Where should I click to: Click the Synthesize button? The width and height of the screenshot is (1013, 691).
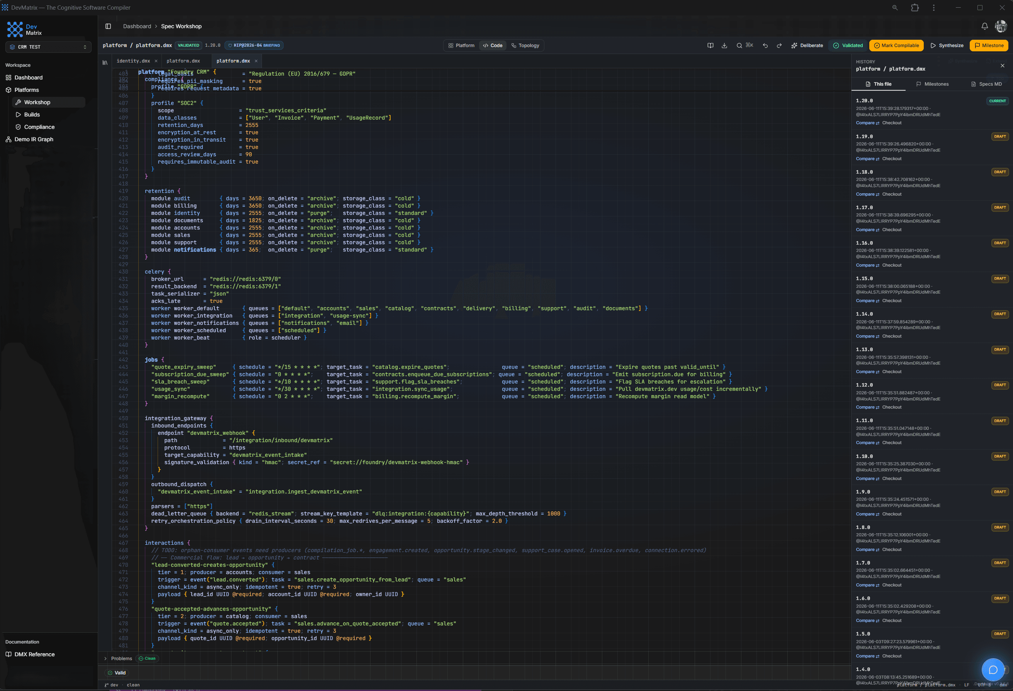tap(947, 45)
